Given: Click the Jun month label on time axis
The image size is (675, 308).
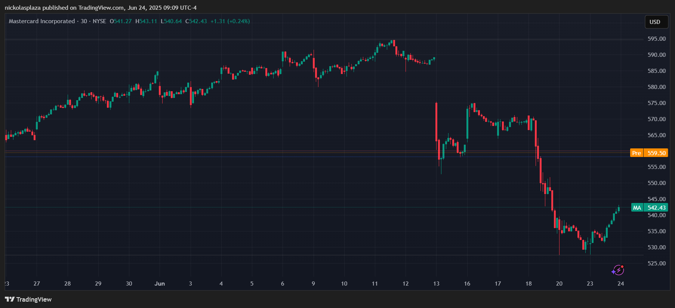Looking at the screenshot, I should tap(160, 284).
